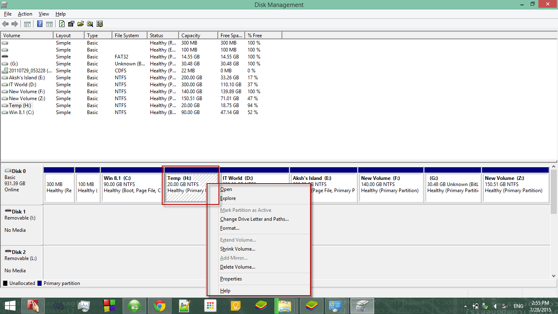
Task: Open Properties from the context menu
Action: pyautogui.click(x=231, y=278)
